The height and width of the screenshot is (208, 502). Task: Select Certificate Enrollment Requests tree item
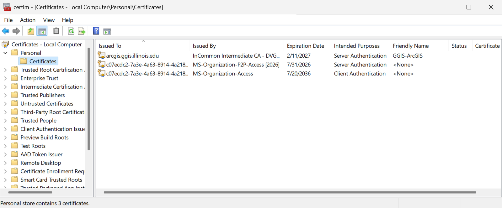[x=52, y=171]
